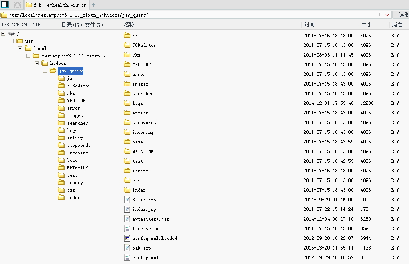The width and height of the screenshot is (409, 264).
Task: Select FCKeditor folder in tree
Action: point(74,86)
